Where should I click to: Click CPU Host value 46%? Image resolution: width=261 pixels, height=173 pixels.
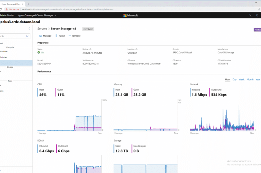tap(43, 95)
